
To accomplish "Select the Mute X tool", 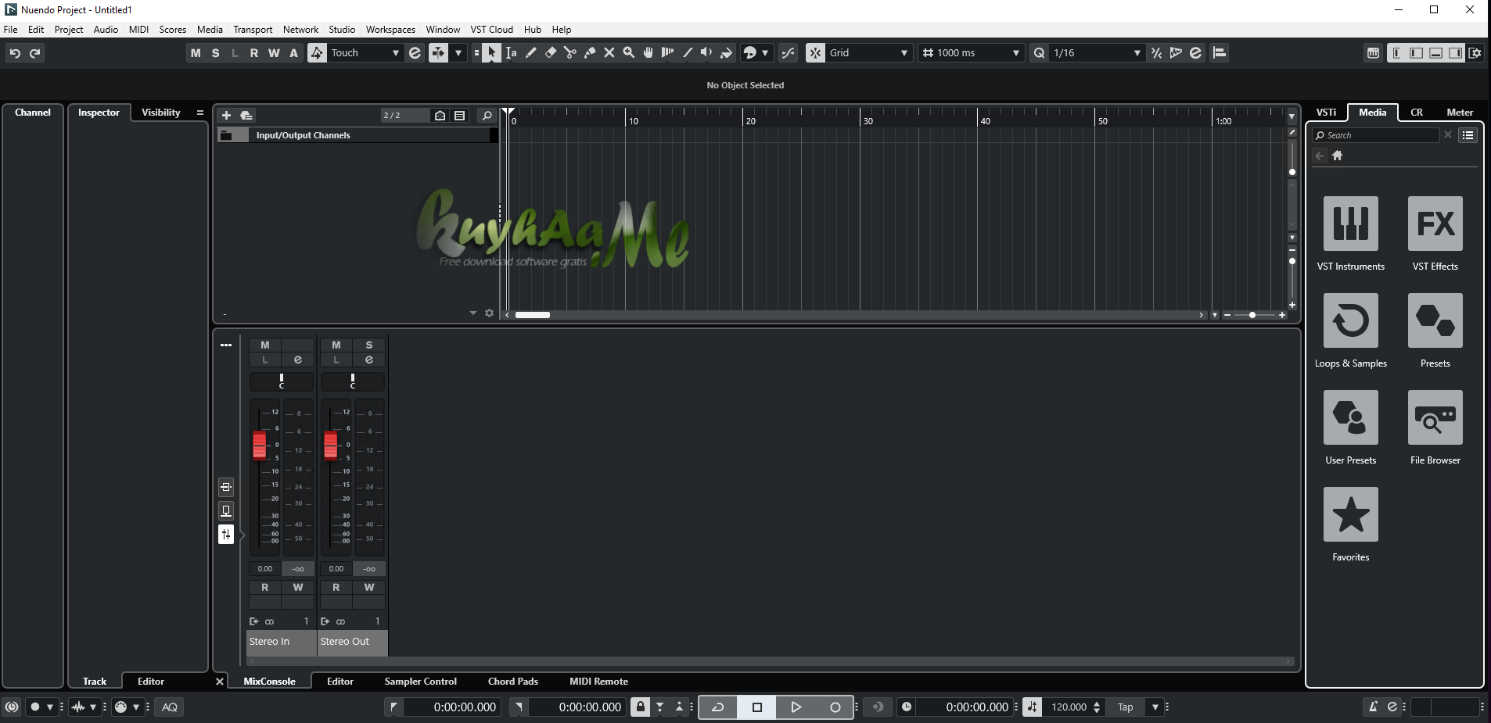I will point(609,52).
